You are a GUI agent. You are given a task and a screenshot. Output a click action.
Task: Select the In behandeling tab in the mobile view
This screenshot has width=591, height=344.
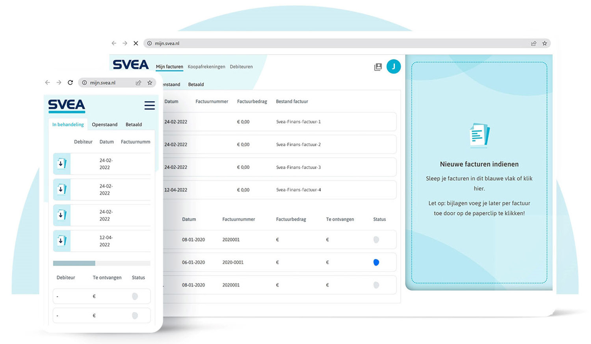[68, 124]
